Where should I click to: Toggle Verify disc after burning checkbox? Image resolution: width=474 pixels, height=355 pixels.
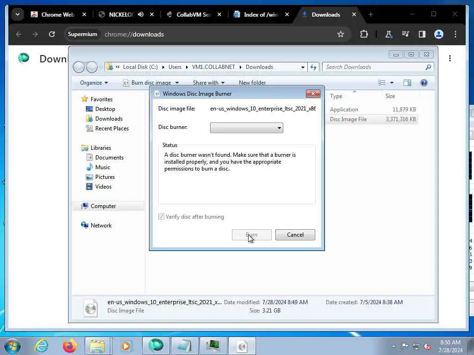161,217
